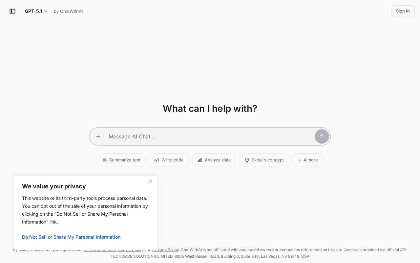Click the send arrow button

(x=322, y=136)
